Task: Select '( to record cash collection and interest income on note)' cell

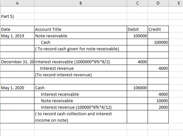Action: (x=80, y=117)
